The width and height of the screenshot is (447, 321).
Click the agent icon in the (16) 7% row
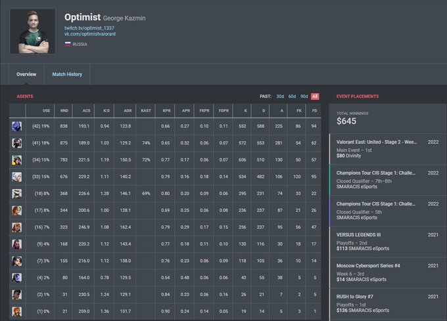(x=17, y=227)
